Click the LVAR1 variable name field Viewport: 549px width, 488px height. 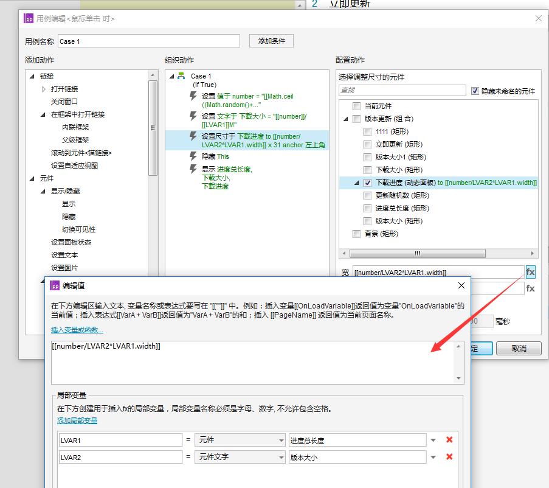click(x=120, y=440)
